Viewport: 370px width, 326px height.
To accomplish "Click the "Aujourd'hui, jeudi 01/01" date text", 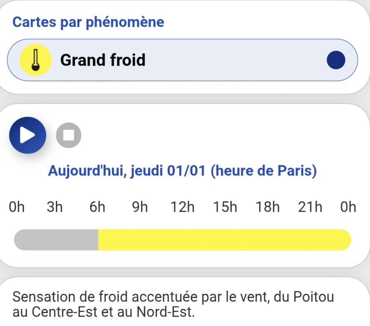I will point(127,170).
